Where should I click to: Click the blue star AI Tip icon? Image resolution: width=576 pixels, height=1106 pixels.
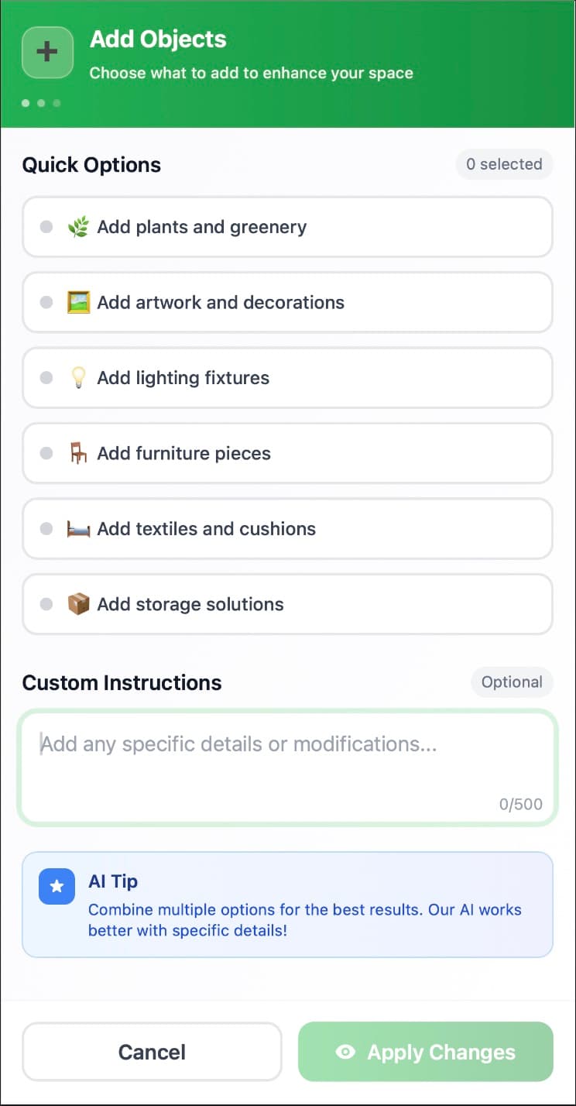(x=57, y=887)
